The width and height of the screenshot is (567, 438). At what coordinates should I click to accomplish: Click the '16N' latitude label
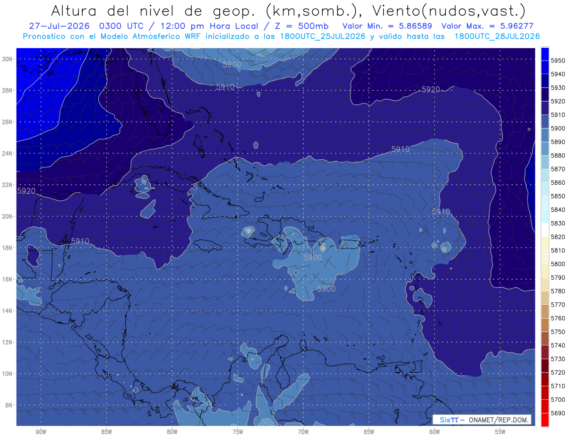(8, 279)
